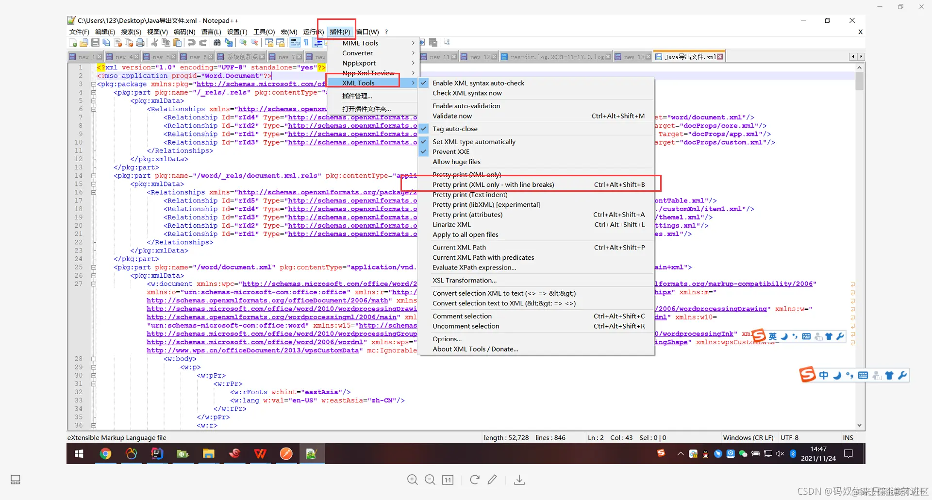
Task: Click 插件管理... in the plugins menu
Action: 372,96
